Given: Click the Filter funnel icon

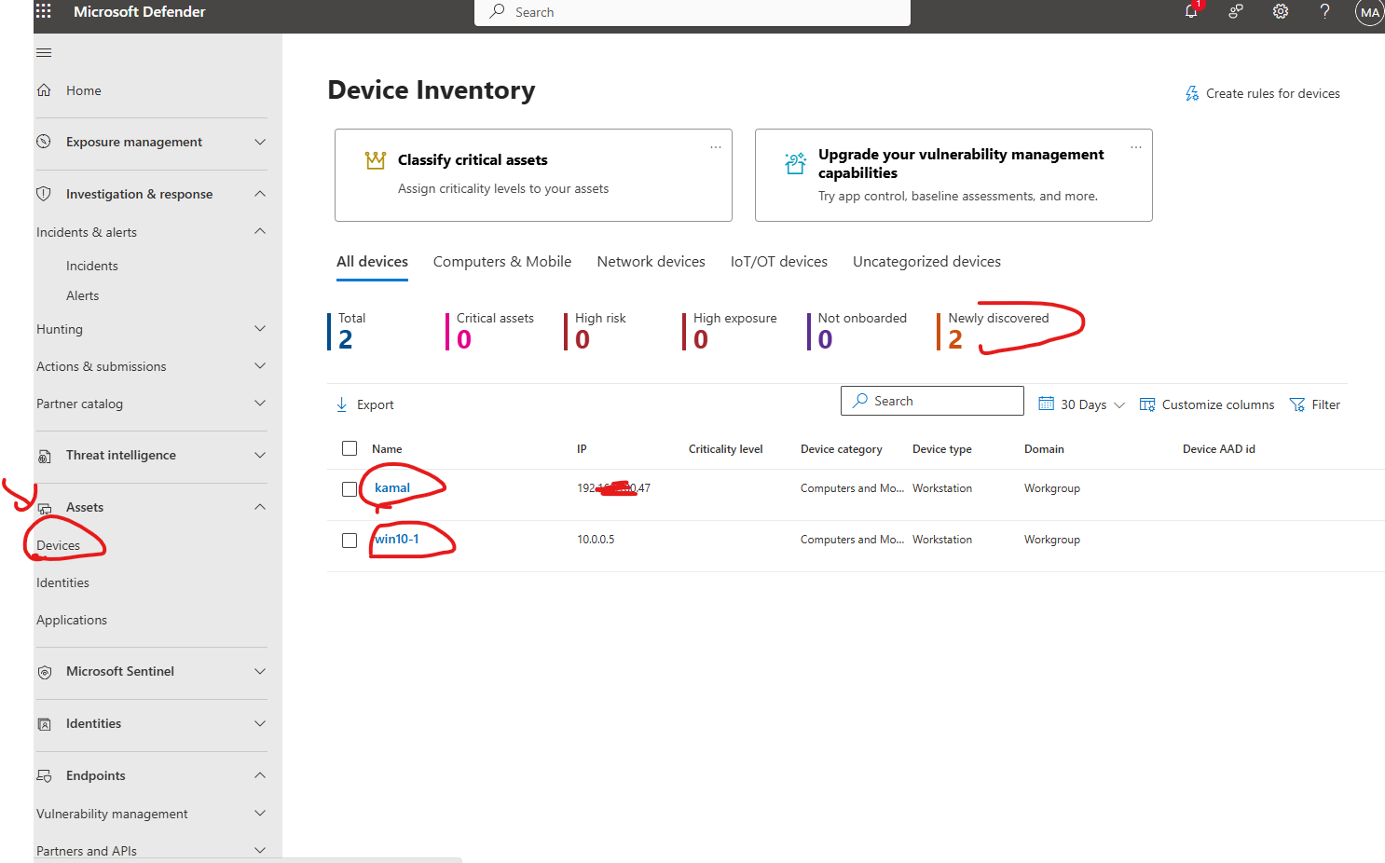Looking at the screenshot, I should pos(1296,404).
